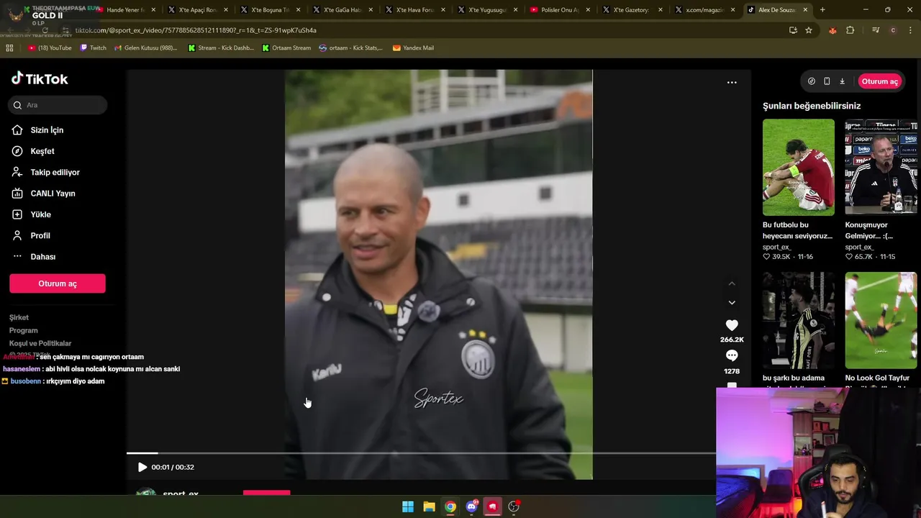Open a new browser tab with plus
921x518 pixels.
(x=822, y=10)
